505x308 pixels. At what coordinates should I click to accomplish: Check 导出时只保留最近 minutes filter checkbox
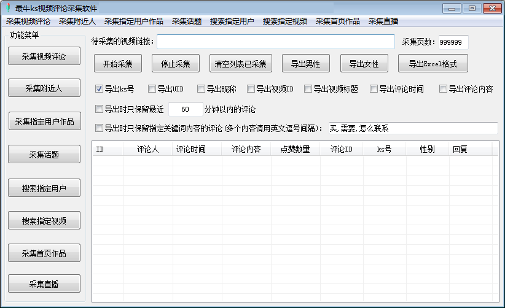[99, 109]
